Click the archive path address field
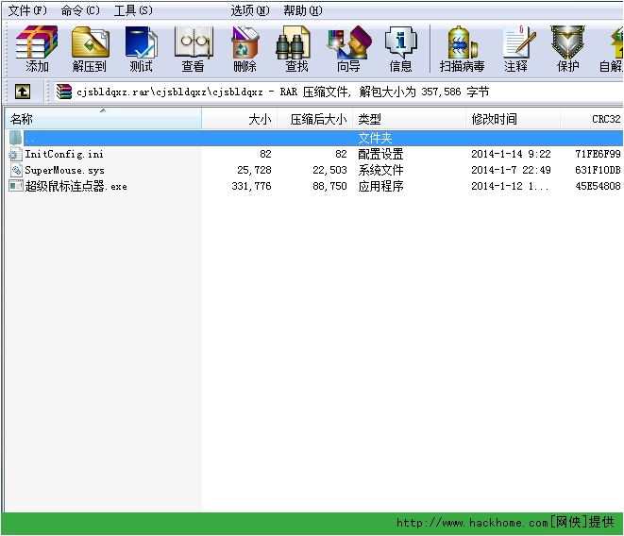 (x=338, y=92)
